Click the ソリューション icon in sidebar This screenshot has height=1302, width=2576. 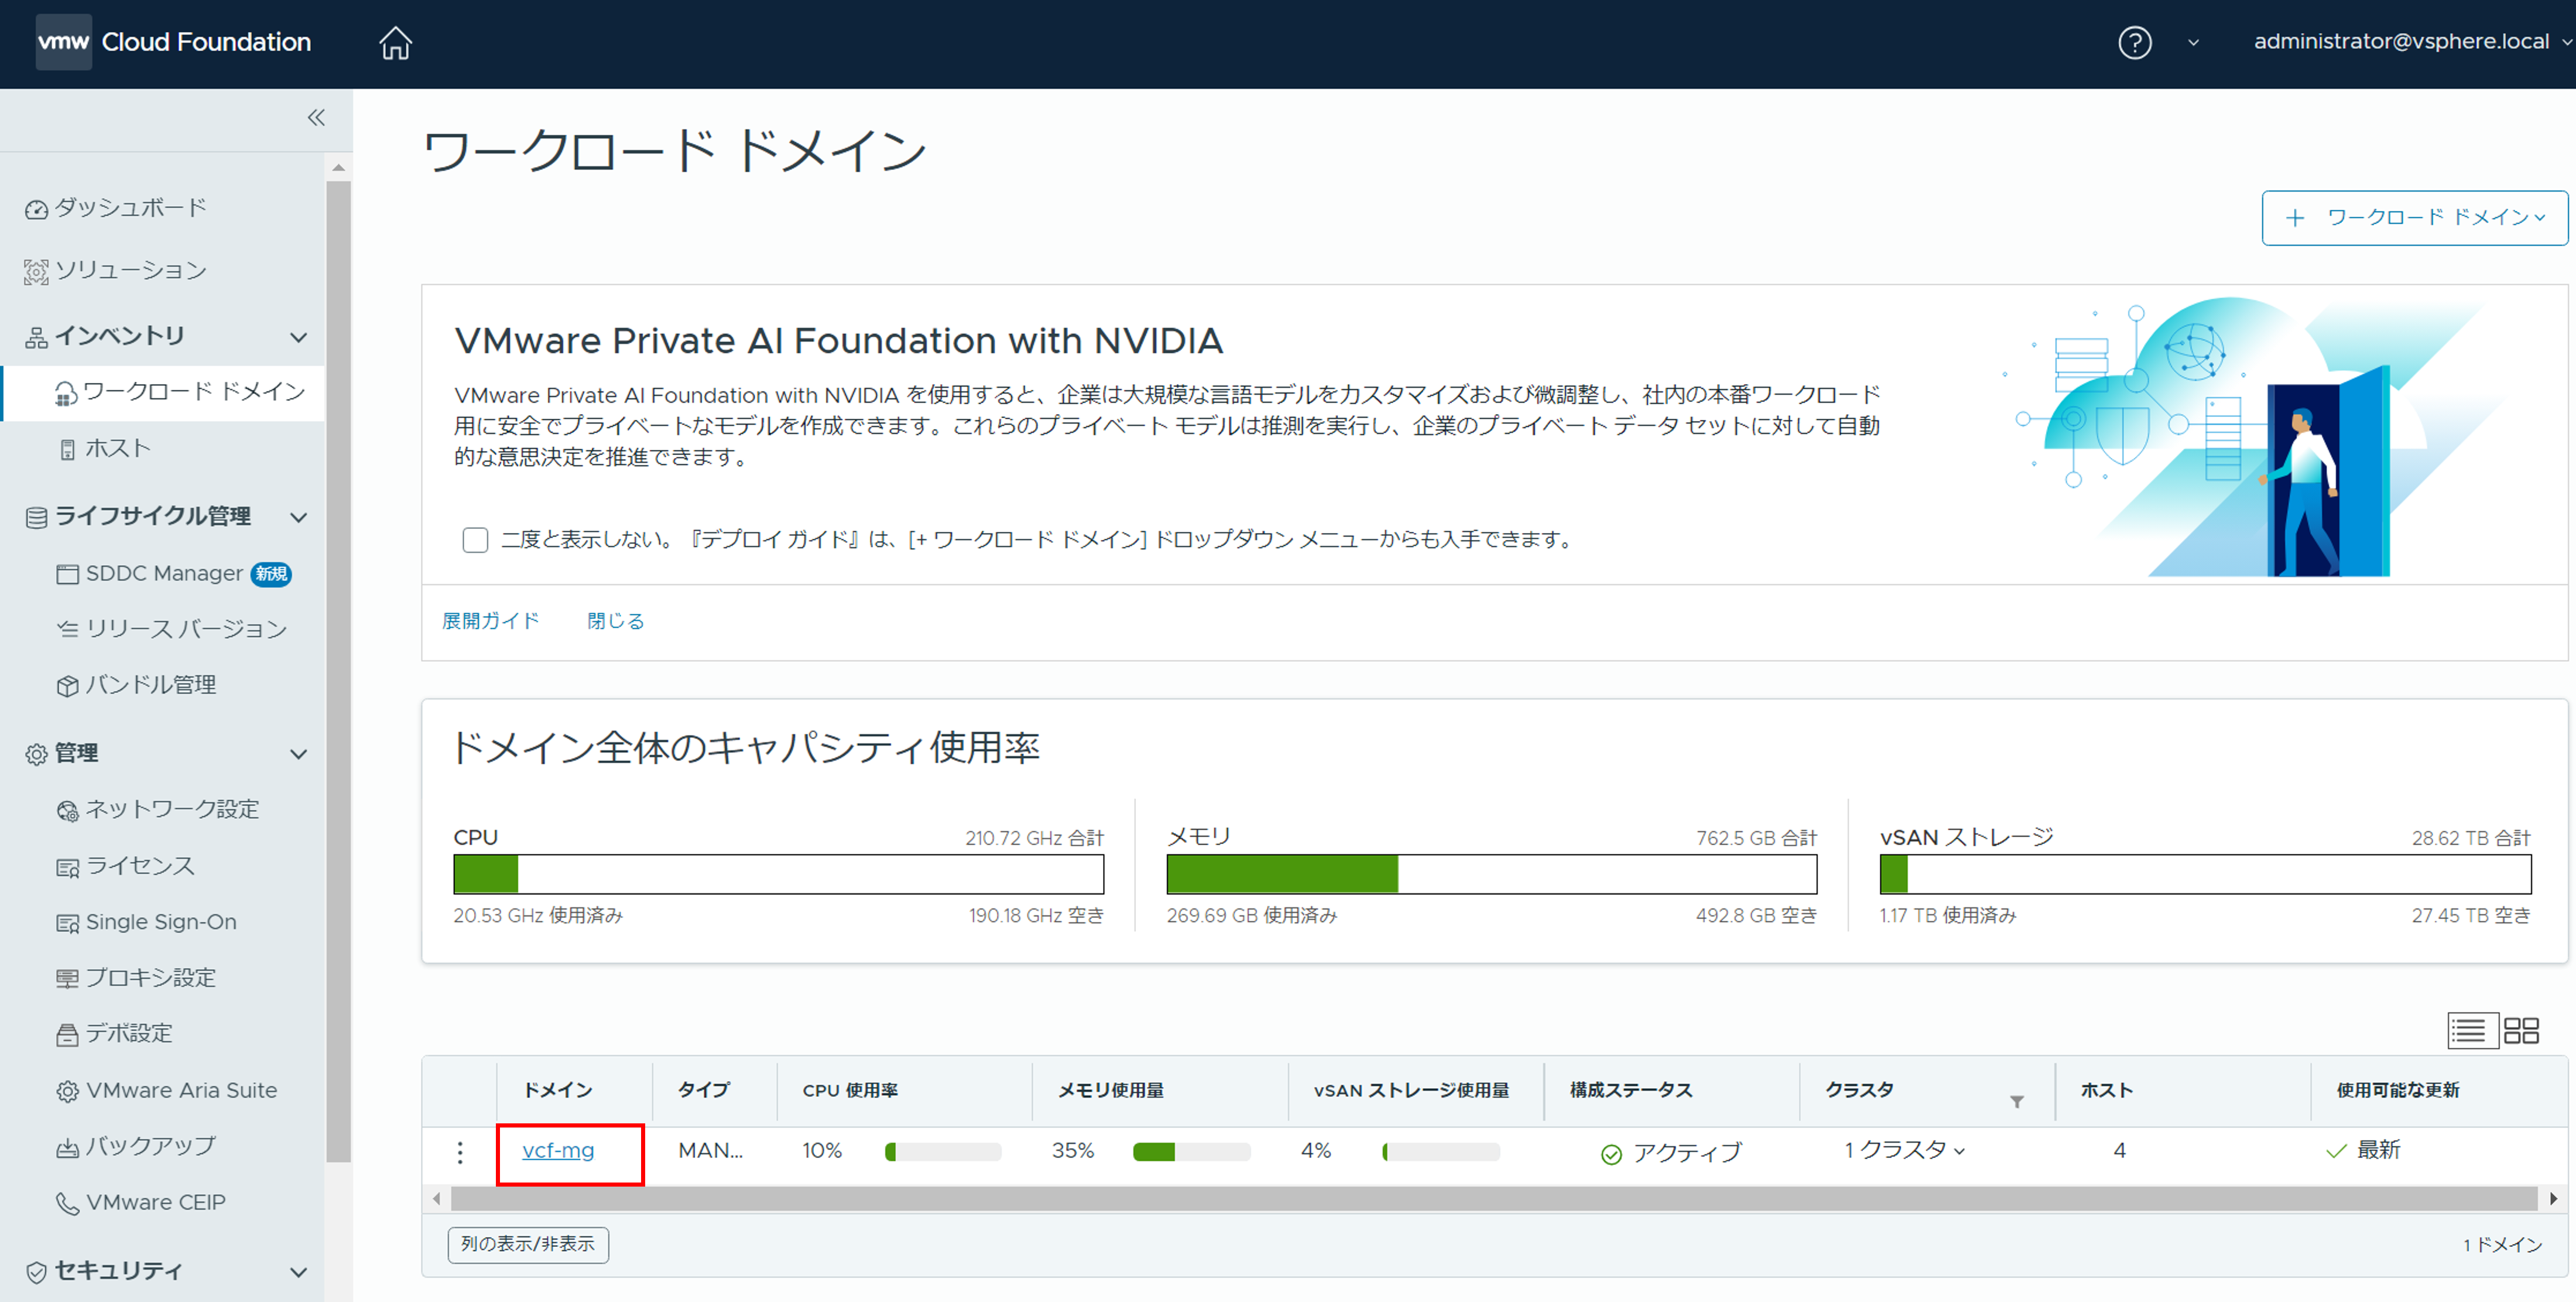point(36,271)
